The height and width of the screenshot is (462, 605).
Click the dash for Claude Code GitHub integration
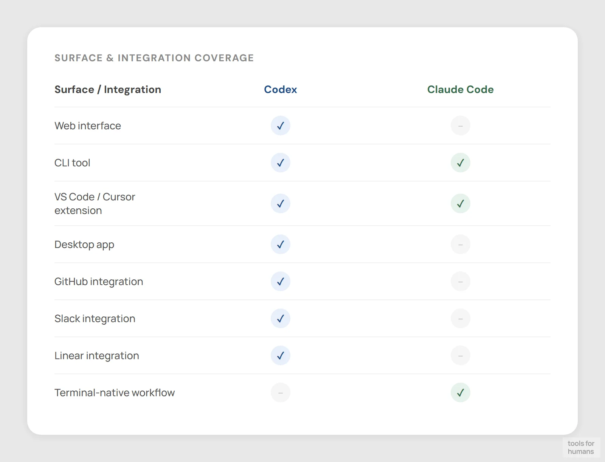(x=460, y=281)
